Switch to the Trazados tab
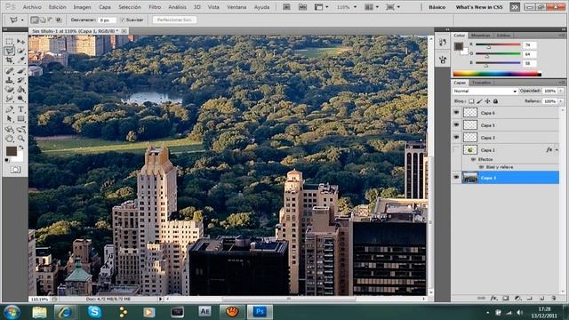Screen dimensions: 569x320 point(481,83)
